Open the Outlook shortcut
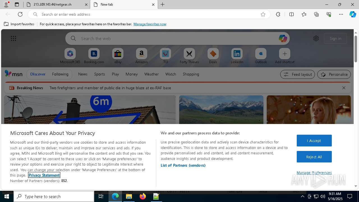 click(x=261, y=56)
